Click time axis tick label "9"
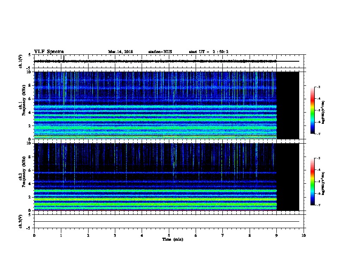 click(x=276, y=236)
